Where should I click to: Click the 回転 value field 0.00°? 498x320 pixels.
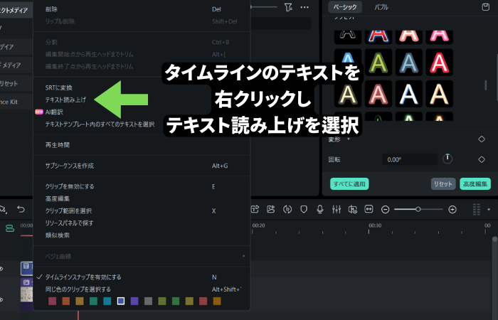(x=410, y=159)
